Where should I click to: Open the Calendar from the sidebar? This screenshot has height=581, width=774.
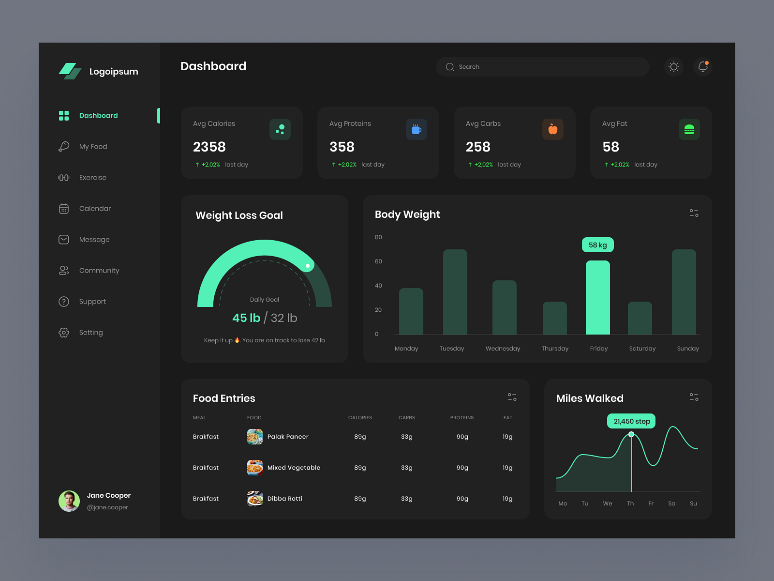tap(63, 208)
